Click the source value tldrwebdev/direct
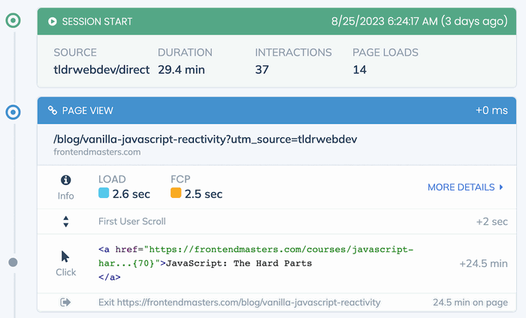 tap(101, 70)
